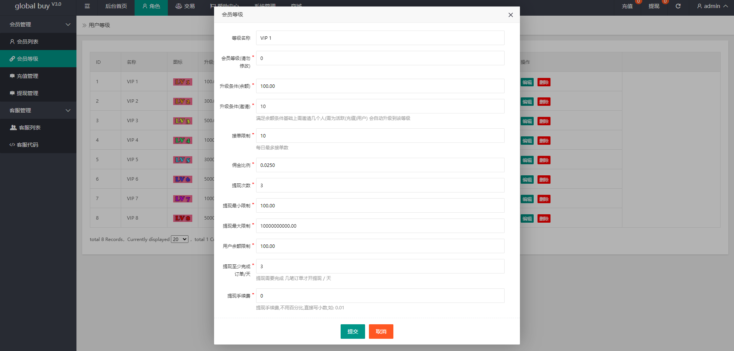The image size is (734, 351).
Task: Click the LV8 level badge icon
Action: (x=182, y=218)
